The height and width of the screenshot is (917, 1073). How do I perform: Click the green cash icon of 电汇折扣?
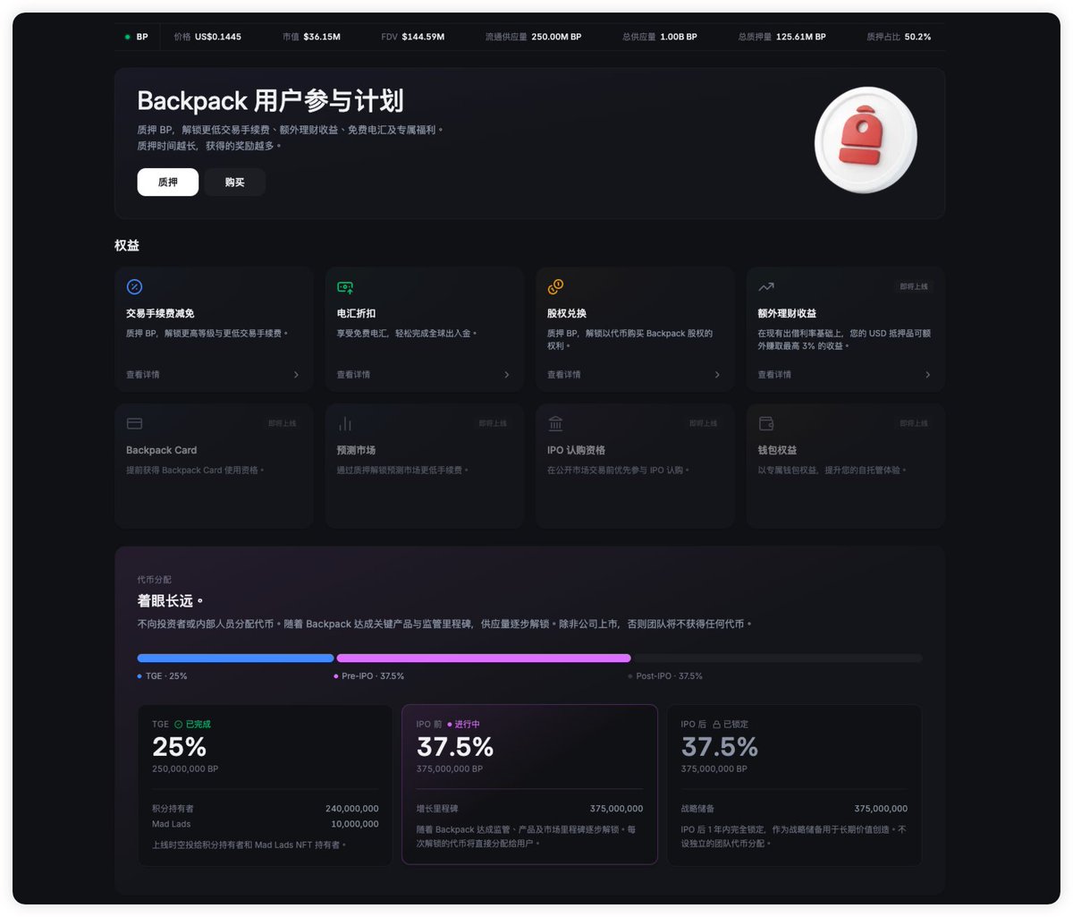tap(345, 287)
